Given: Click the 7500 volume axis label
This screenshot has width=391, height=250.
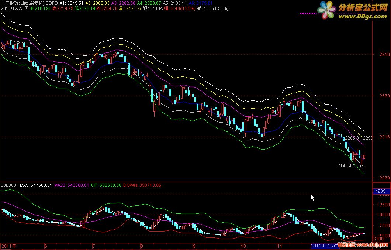Looking at the screenshot, I should click(x=385, y=225).
